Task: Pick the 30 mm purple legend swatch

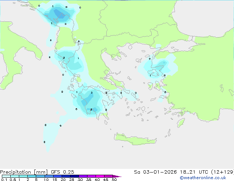Action: [83, 176]
